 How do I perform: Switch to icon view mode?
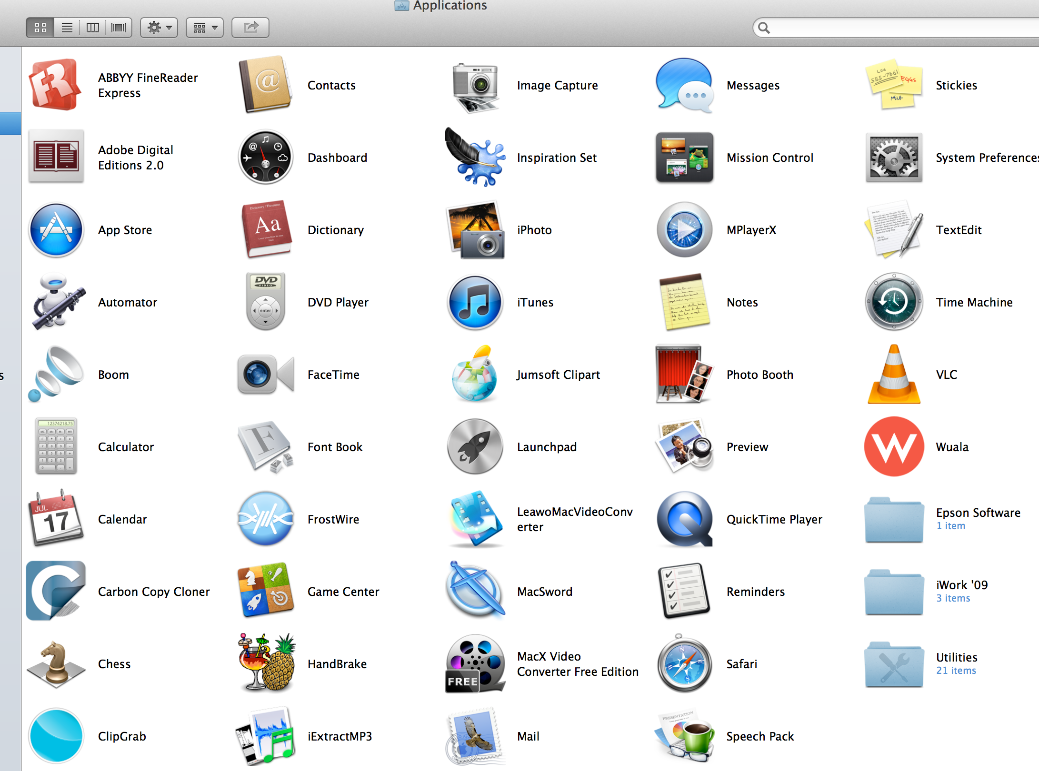tap(40, 28)
